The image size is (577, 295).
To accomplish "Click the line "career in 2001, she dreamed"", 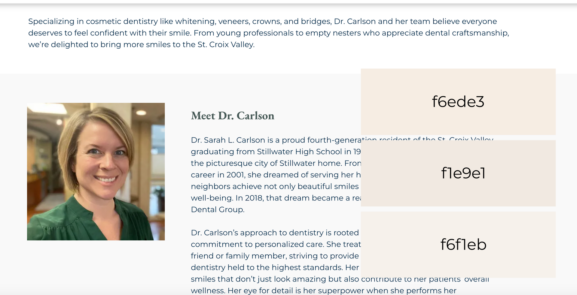I will point(276,175).
